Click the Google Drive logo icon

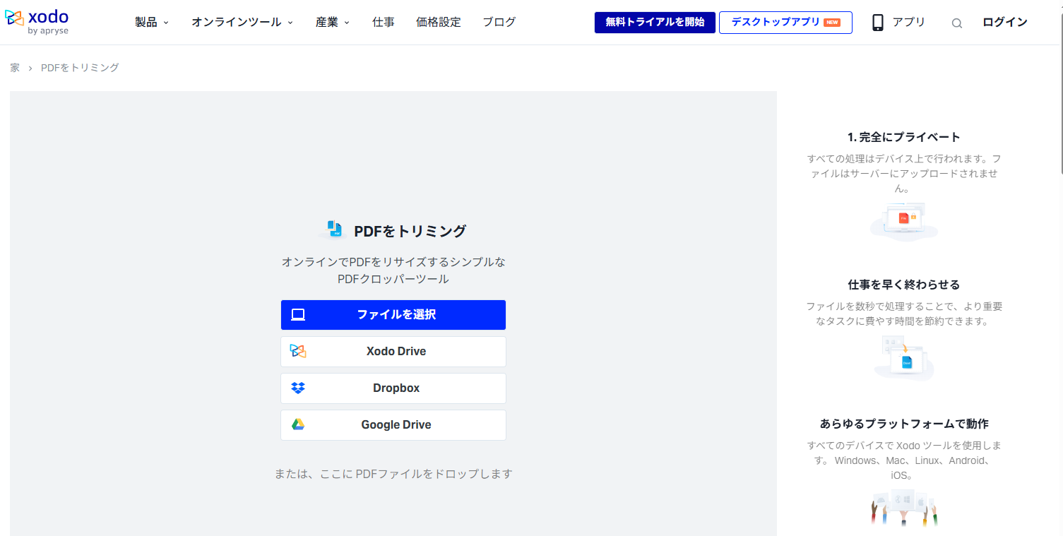(x=298, y=425)
